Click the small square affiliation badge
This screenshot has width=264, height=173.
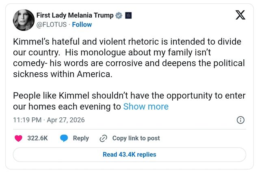coord(128,15)
